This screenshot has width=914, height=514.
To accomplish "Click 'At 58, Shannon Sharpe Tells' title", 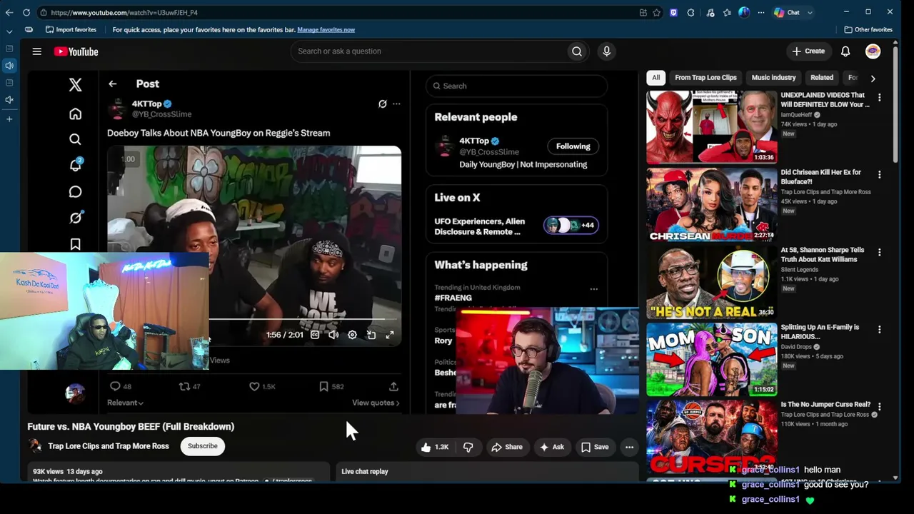I will [x=823, y=254].
